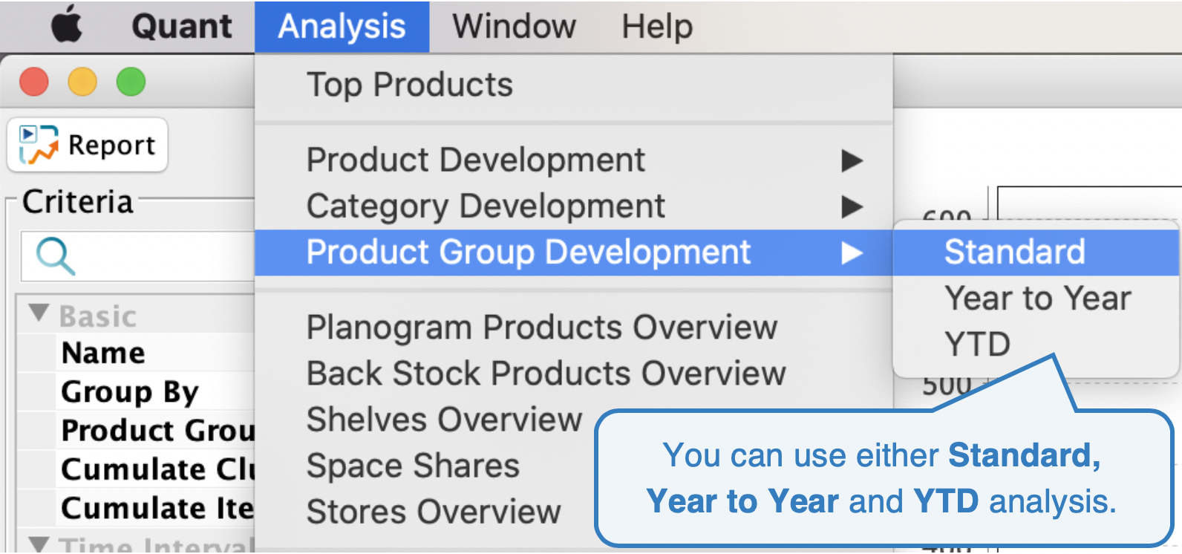Select the YTD analysis option

click(977, 344)
